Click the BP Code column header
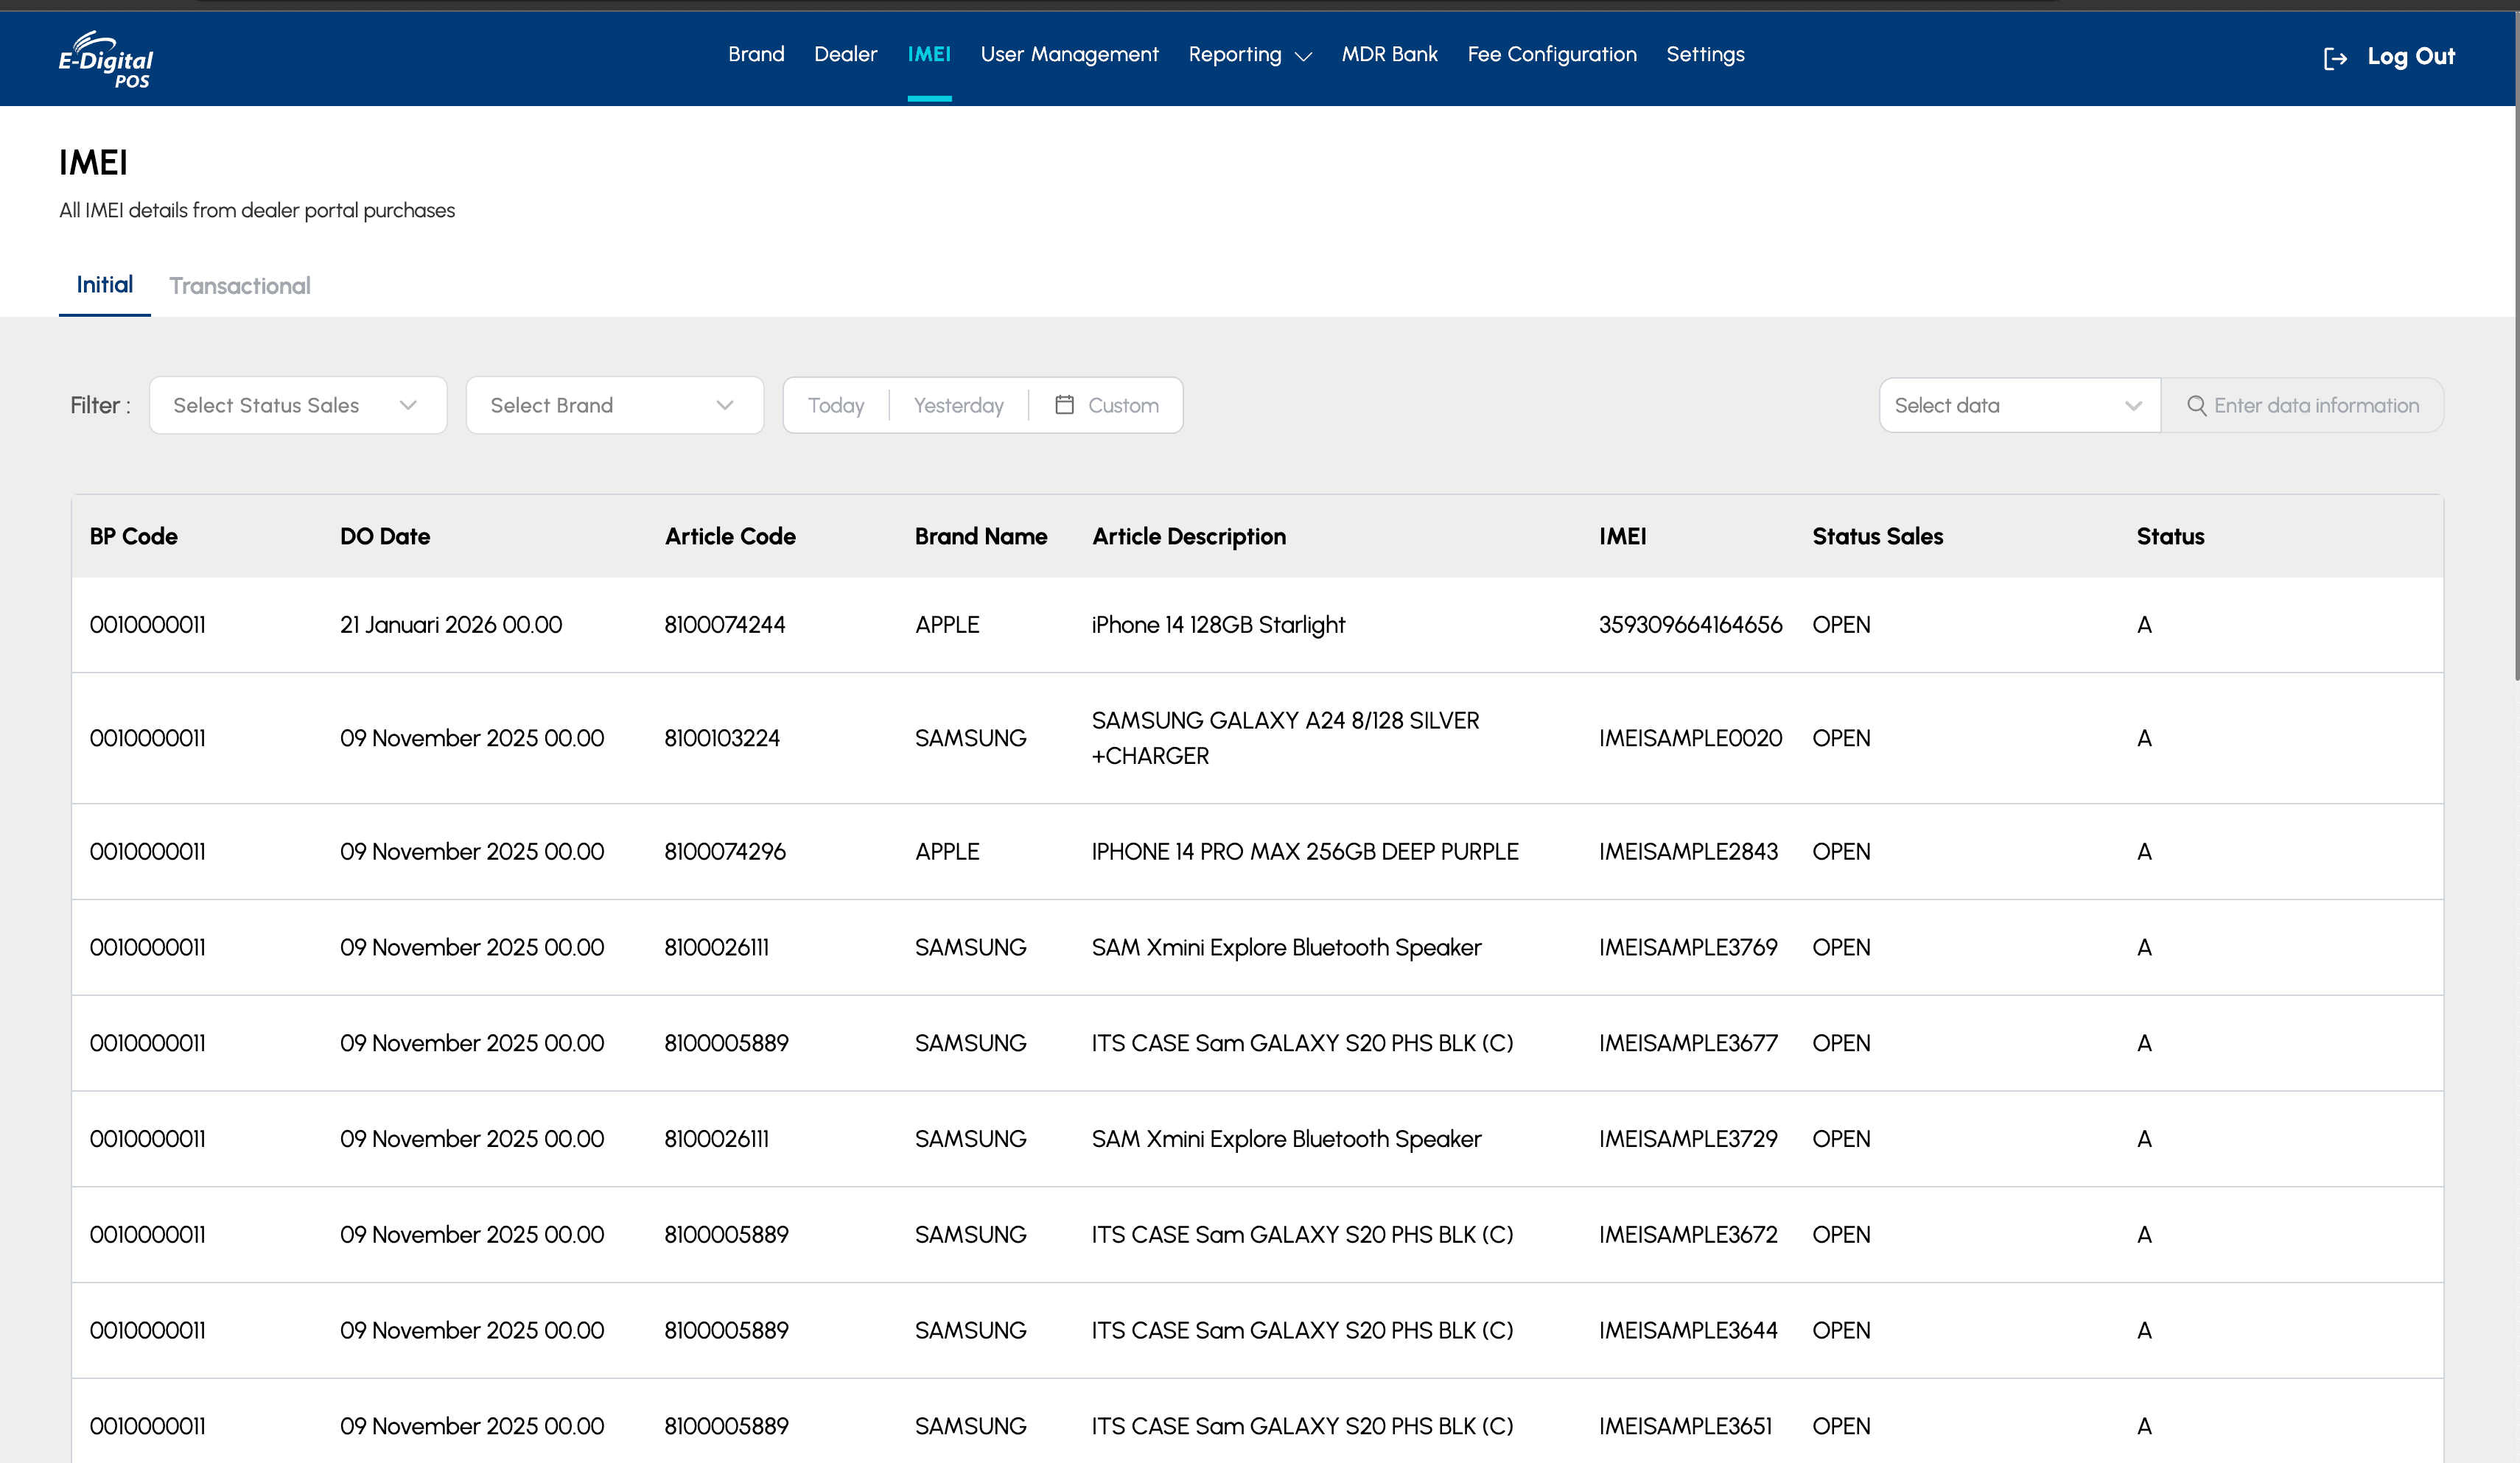2520x1463 pixels. (x=133, y=536)
